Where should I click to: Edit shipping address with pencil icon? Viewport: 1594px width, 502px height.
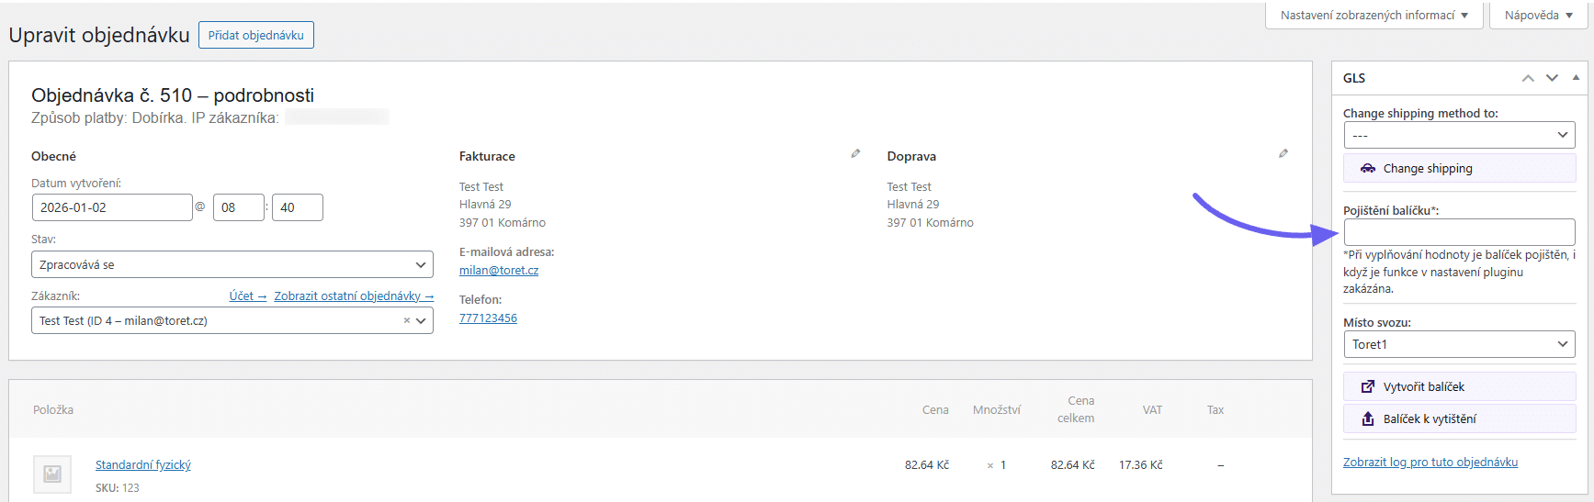coord(1283,154)
